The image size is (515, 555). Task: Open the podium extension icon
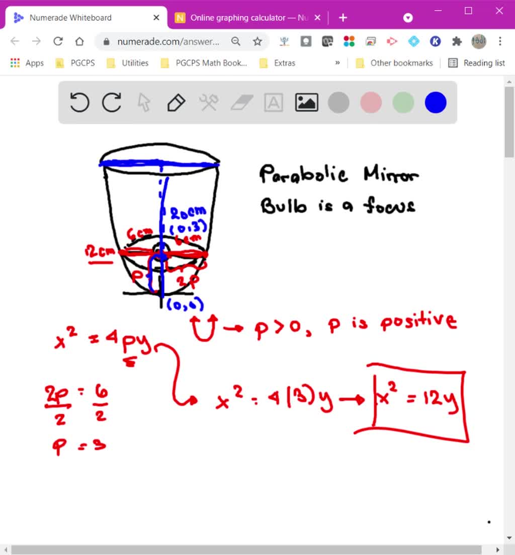click(x=284, y=41)
